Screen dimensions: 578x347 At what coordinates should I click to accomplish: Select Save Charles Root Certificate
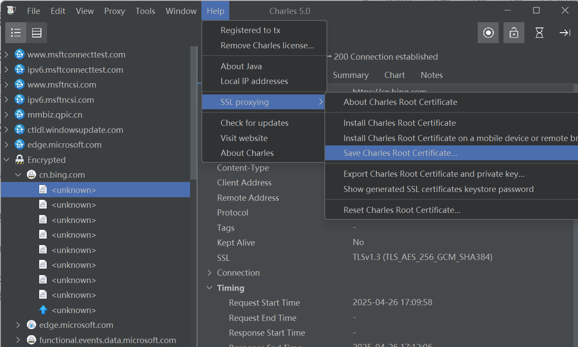click(x=452, y=153)
